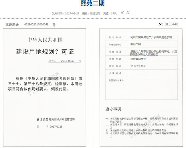This screenshot has width=186, height=148.
Task: Click the view count 37次
Action: 114,13
